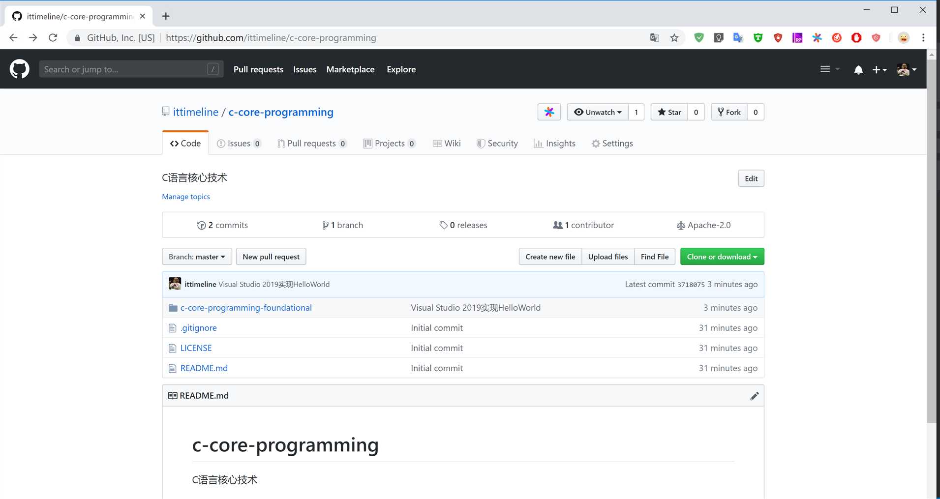Open the Projects tab
Screen dimensions: 940x499
point(390,144)
